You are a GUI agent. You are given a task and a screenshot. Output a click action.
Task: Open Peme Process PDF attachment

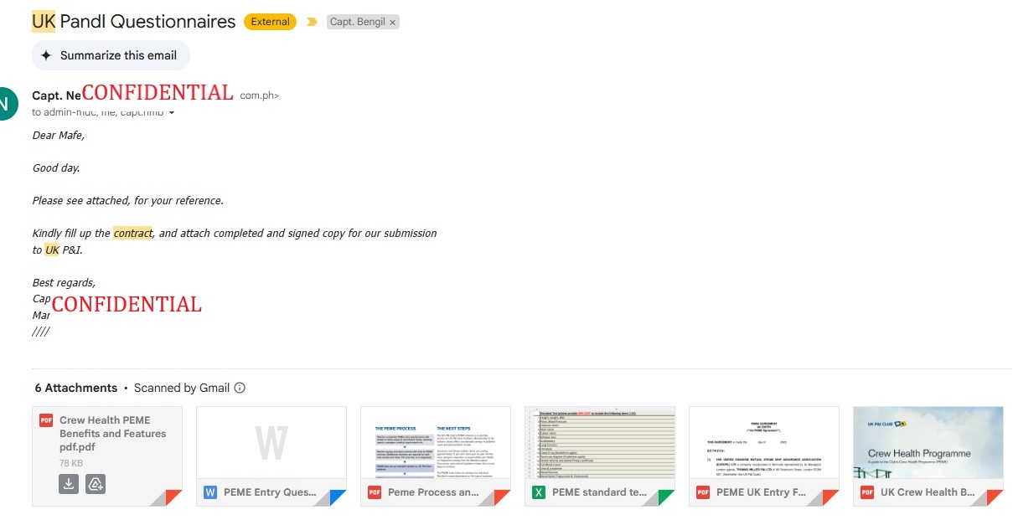pos(436,456)
